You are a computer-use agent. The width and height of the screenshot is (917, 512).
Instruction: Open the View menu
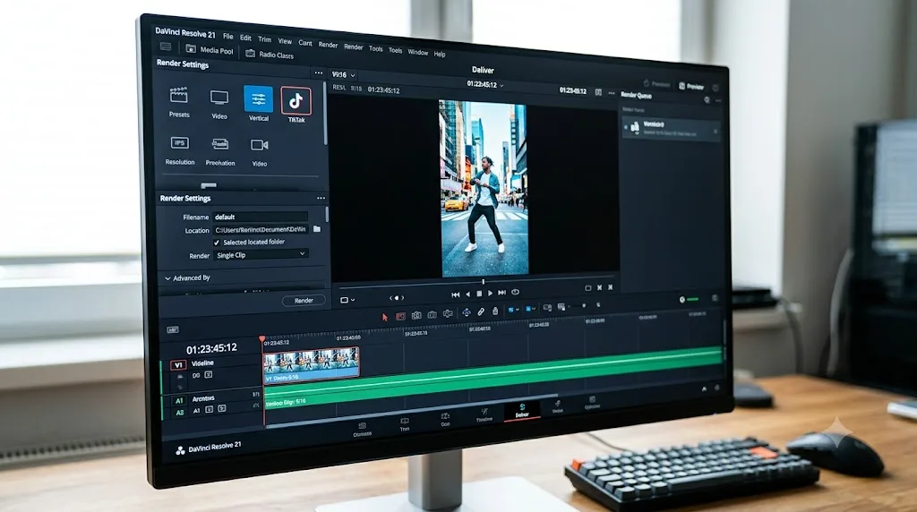(x=285, y=41)
